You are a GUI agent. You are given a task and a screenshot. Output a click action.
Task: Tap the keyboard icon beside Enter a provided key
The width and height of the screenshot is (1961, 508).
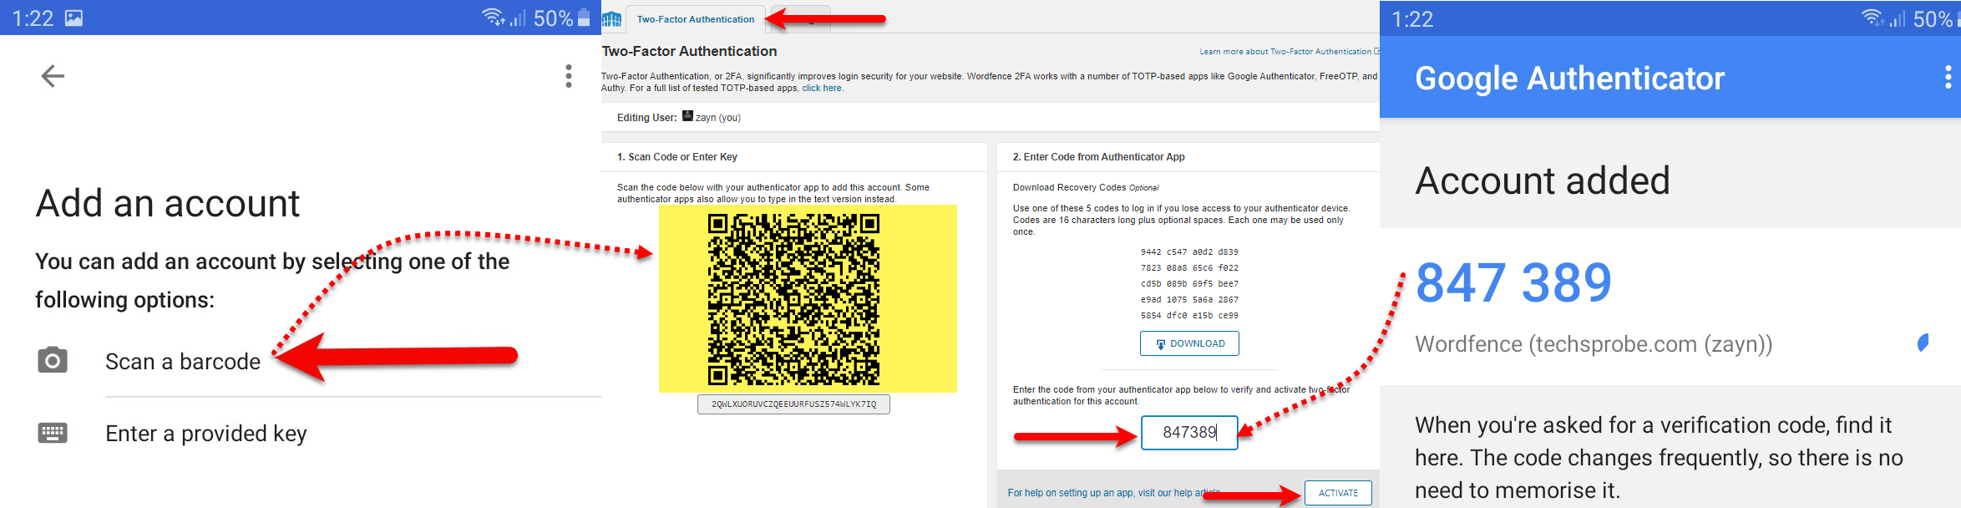tap(53, 433)
